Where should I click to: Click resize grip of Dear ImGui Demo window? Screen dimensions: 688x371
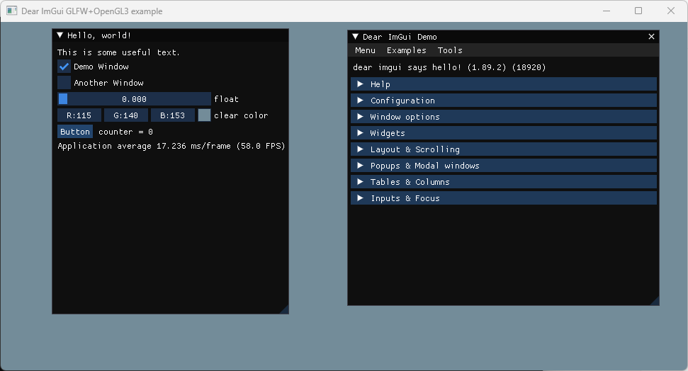[x=655, y=302]
